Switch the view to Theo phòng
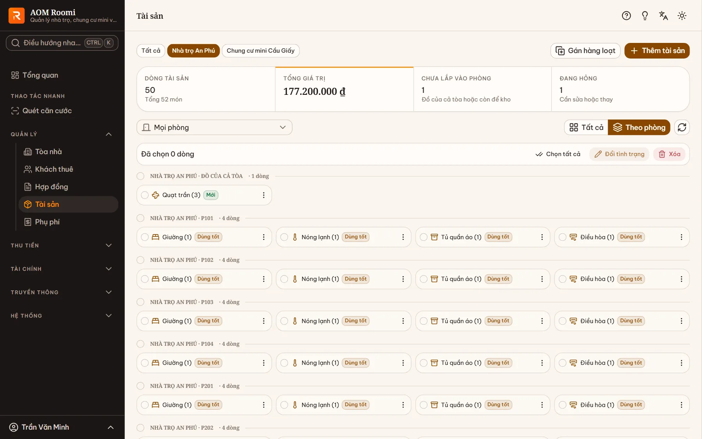This screenshot has width=702, height=439. 639,127
